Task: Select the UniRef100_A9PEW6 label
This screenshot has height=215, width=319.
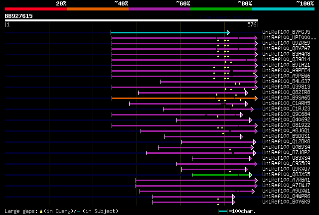Action: (286, 76)
